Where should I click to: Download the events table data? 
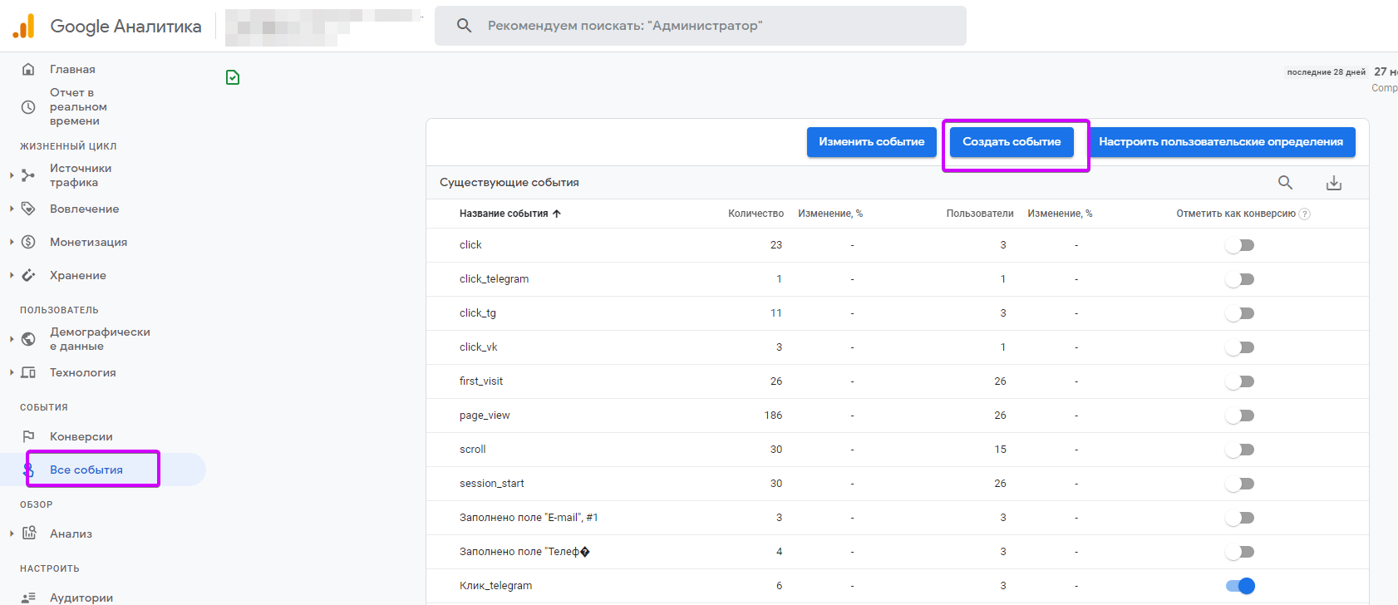tap(1334, 183)
